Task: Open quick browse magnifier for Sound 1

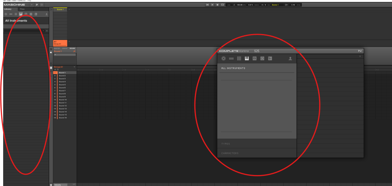Action: (74, 51)
